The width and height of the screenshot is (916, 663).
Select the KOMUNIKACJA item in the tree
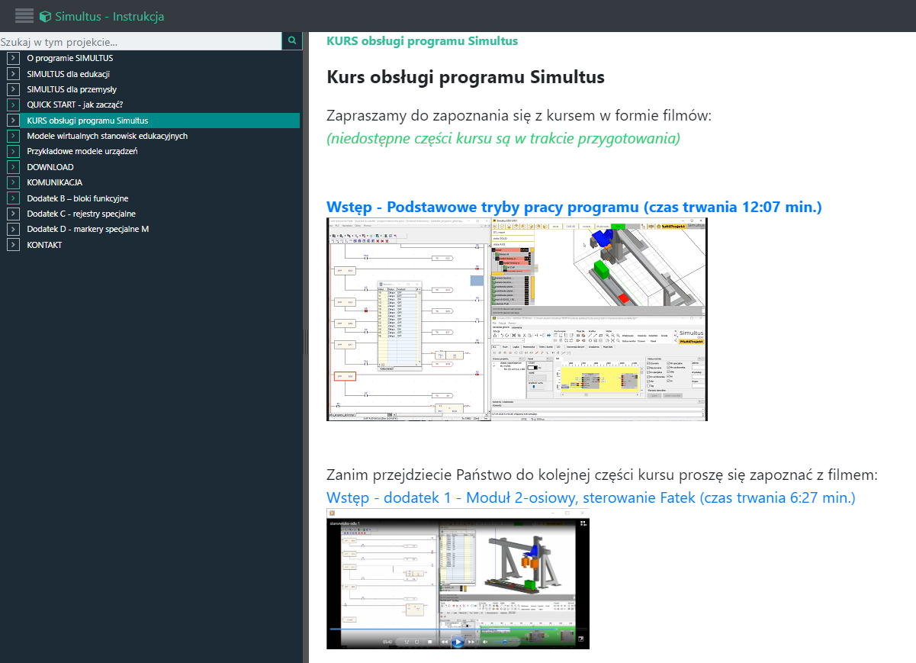pos(54,182)
